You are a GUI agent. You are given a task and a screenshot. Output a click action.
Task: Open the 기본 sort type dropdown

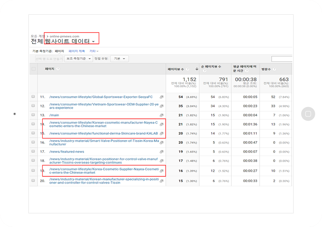click(x=120, y=59)
